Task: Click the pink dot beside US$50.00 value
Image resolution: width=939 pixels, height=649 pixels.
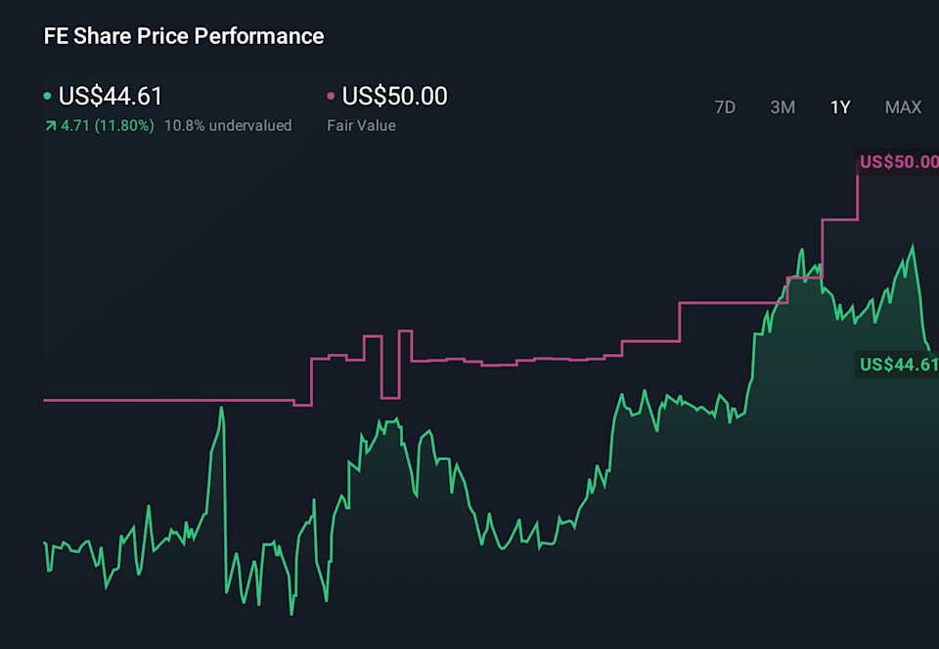Action: [x=332, y=96]
